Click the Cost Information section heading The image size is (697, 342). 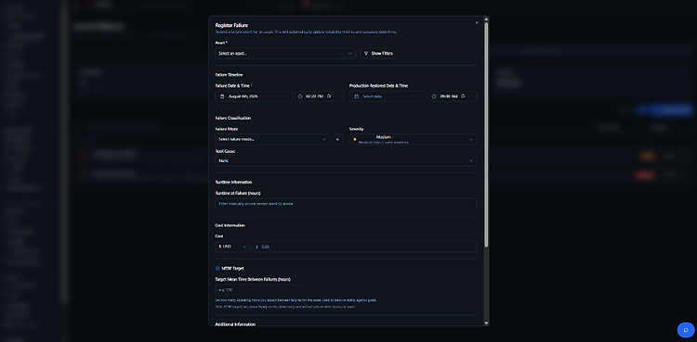point(230,225)
